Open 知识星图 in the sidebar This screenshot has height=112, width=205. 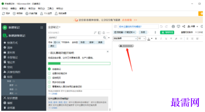point(11,98)
